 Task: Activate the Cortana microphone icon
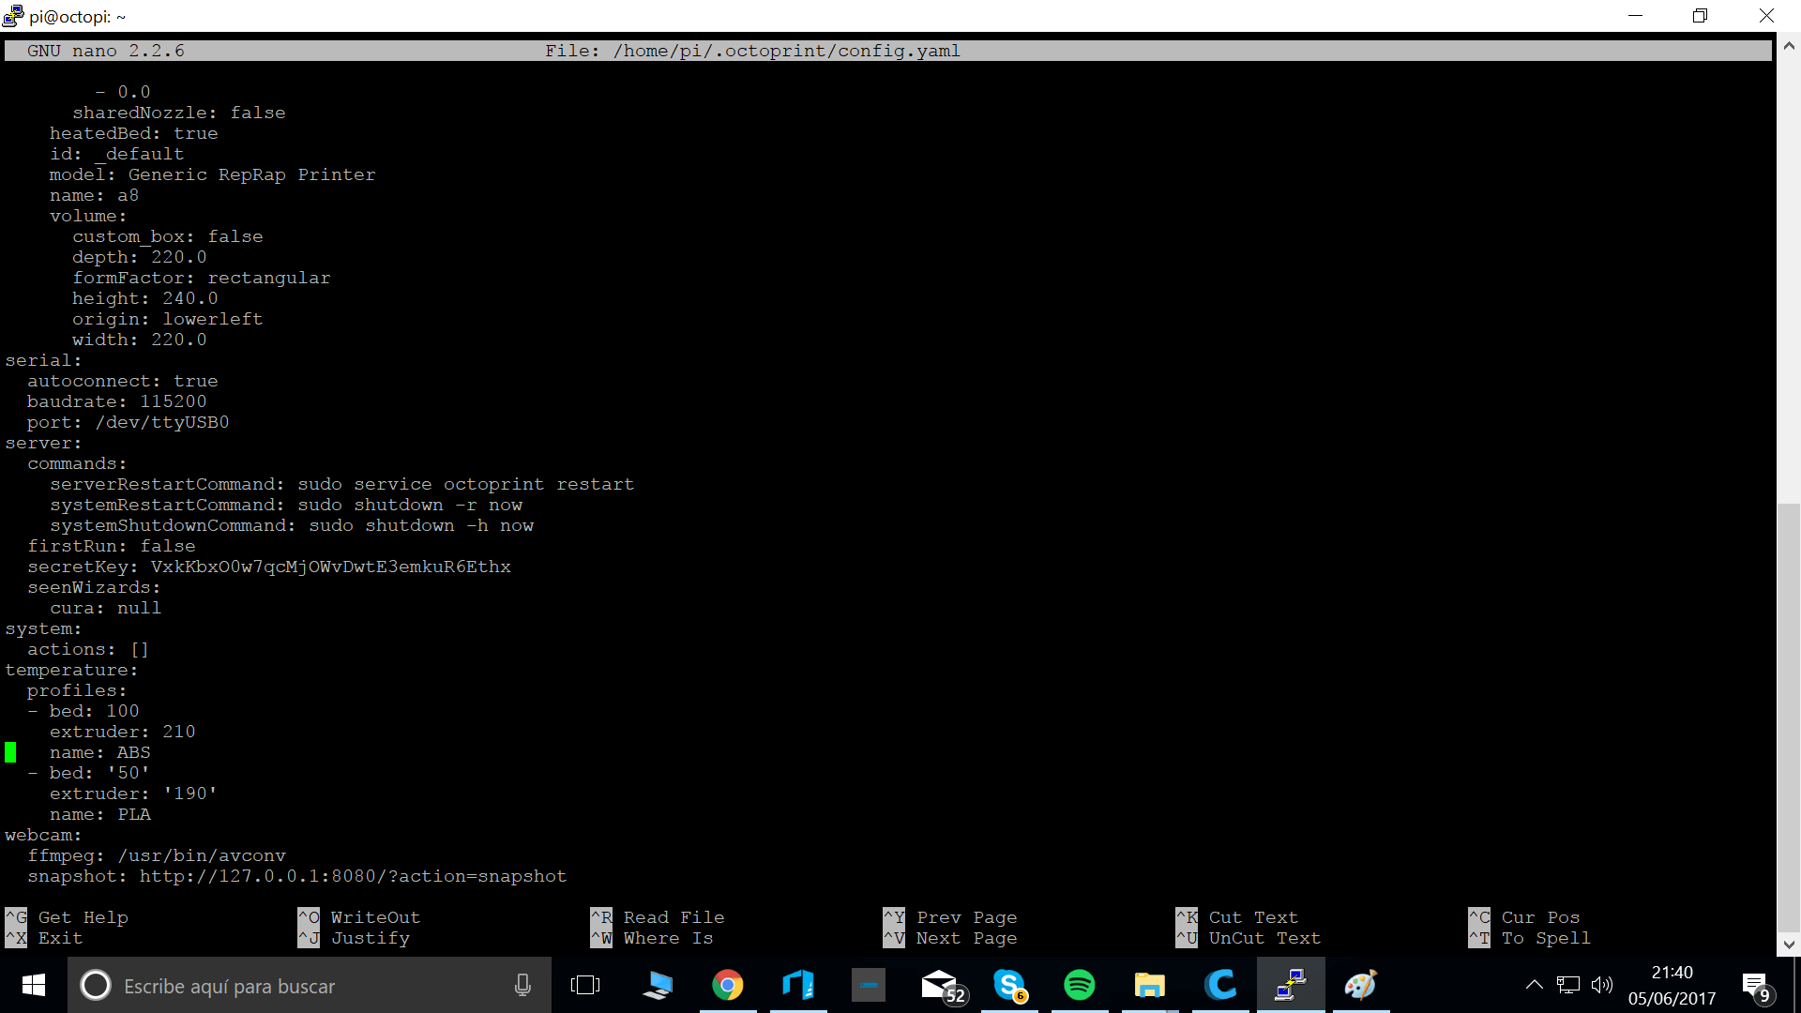coord(522,985)
